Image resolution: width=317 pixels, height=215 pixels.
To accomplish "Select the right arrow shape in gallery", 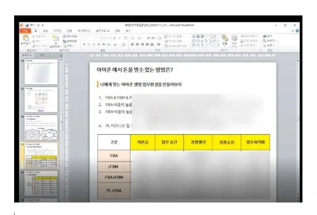I will (x=214, y=41).
